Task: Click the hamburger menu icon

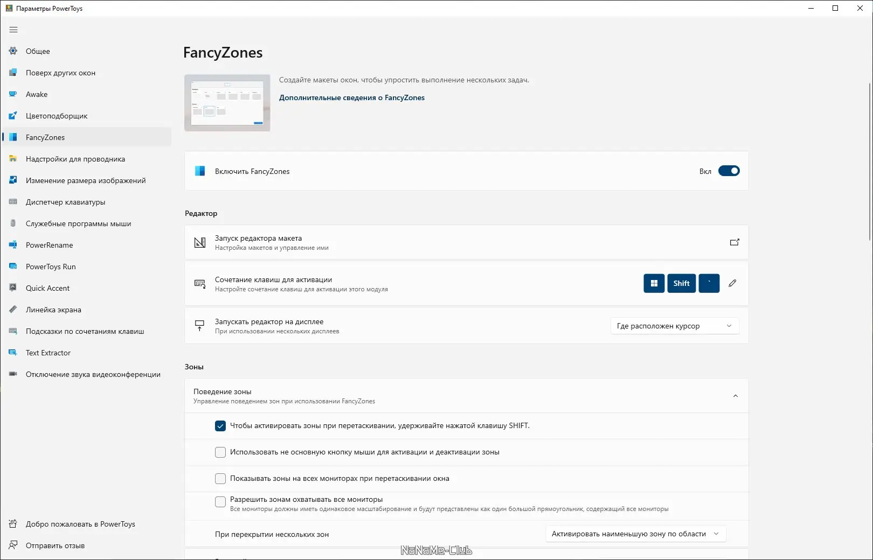Action: tap(13, 30)
